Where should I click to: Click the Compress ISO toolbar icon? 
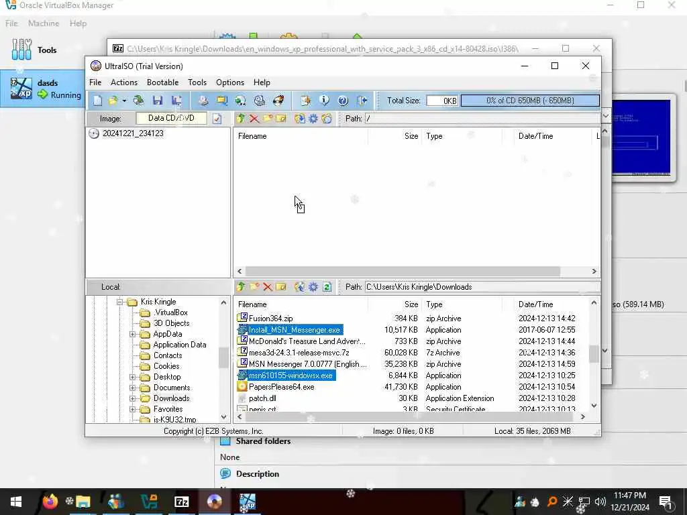222,101
